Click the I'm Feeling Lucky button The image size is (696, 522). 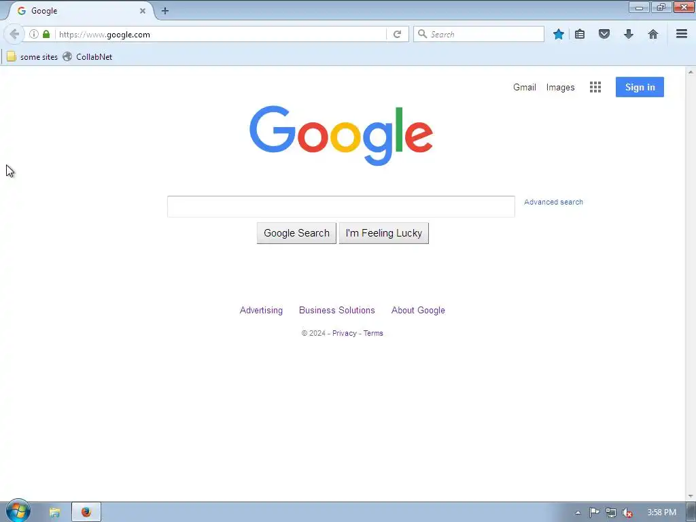click(x=384, y=233)
